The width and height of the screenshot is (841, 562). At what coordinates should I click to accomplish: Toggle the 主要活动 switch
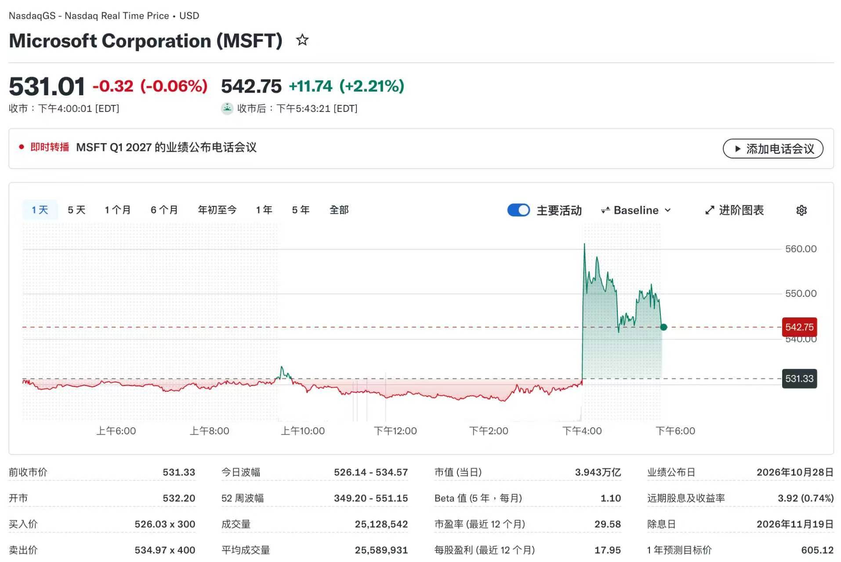518,210
